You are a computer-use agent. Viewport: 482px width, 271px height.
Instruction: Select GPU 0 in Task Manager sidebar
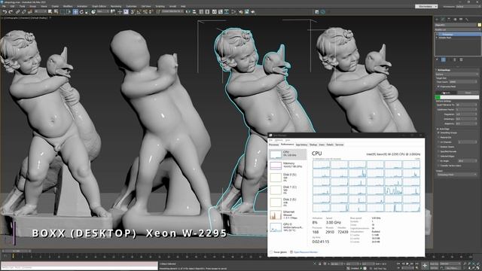click(288, 227)
